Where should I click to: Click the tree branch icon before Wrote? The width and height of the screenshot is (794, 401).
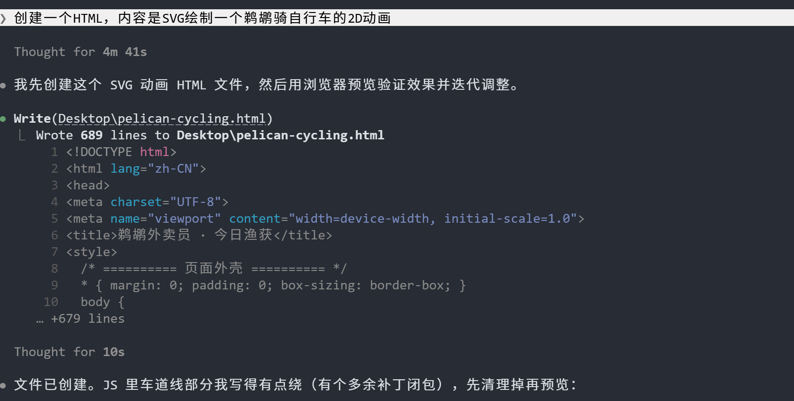tap(21, 135)
